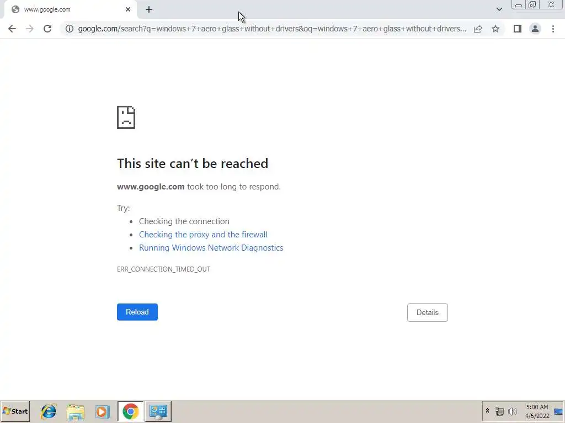Open Chrome's three-dot menu

click(x=553, y=29)
